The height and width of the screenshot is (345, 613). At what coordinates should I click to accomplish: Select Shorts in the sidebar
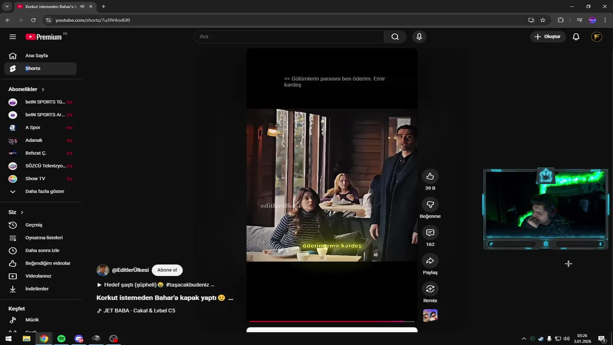(x=41, y=69)
